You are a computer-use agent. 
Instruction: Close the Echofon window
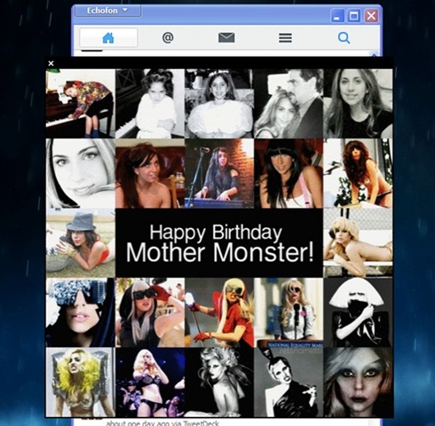click(x=371, y=16)
